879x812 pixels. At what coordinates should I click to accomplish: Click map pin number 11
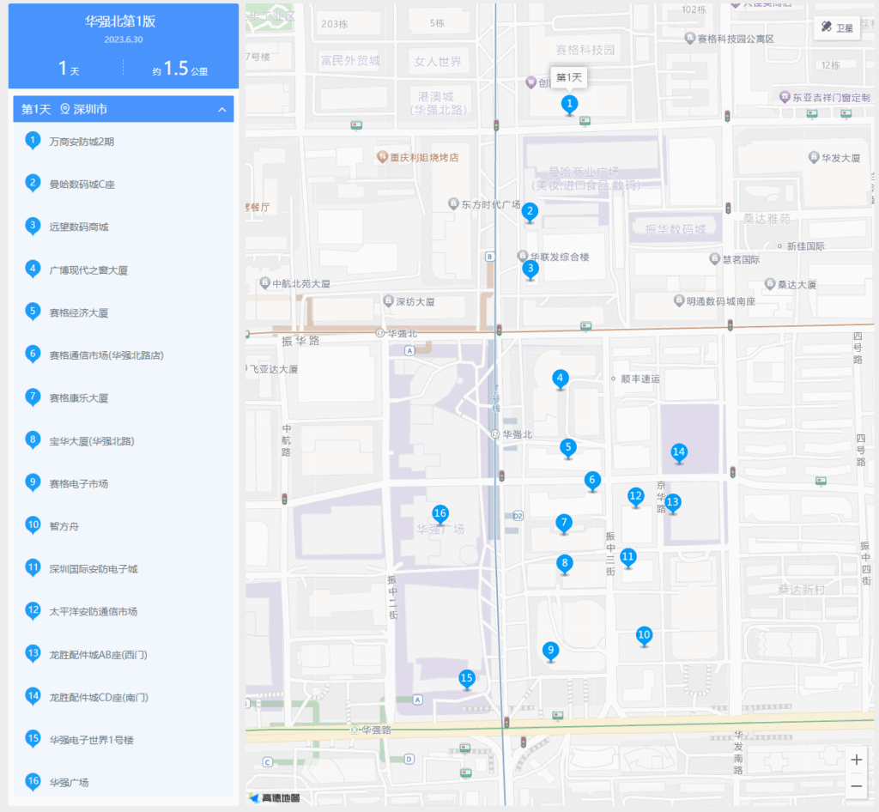point(627,557)
